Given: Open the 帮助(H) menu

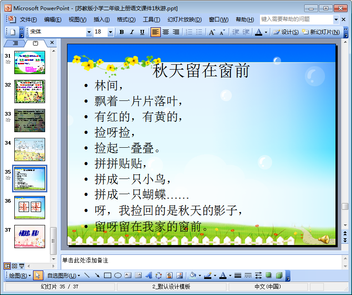Looking at the screenshot, I should pyautogui.click(x=245, y=20).
